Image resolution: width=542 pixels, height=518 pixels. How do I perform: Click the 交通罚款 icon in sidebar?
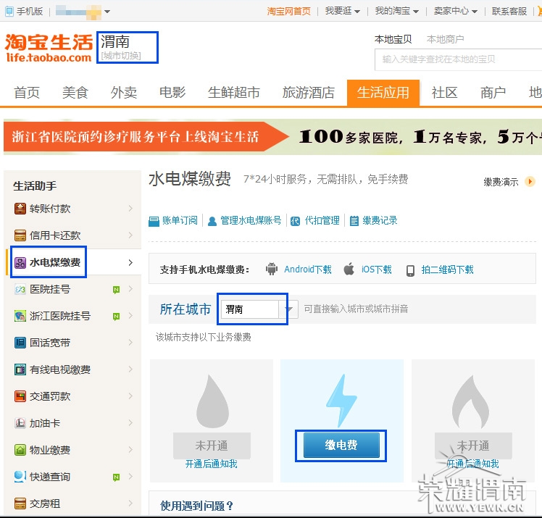pyautogui.click(x=20, y=396)
